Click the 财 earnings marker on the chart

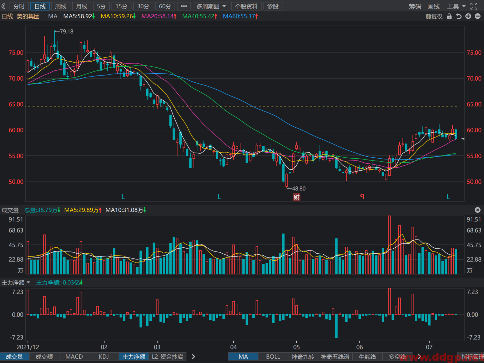click(297, 197)
